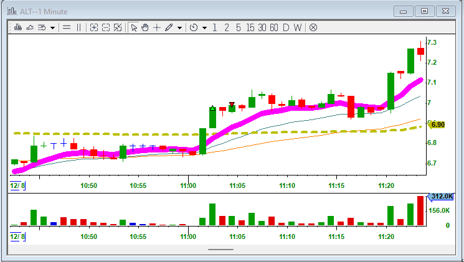Screen dimensions: 464x262
Task: Switch to the daily D timeframe
Action: pos(286,27)
